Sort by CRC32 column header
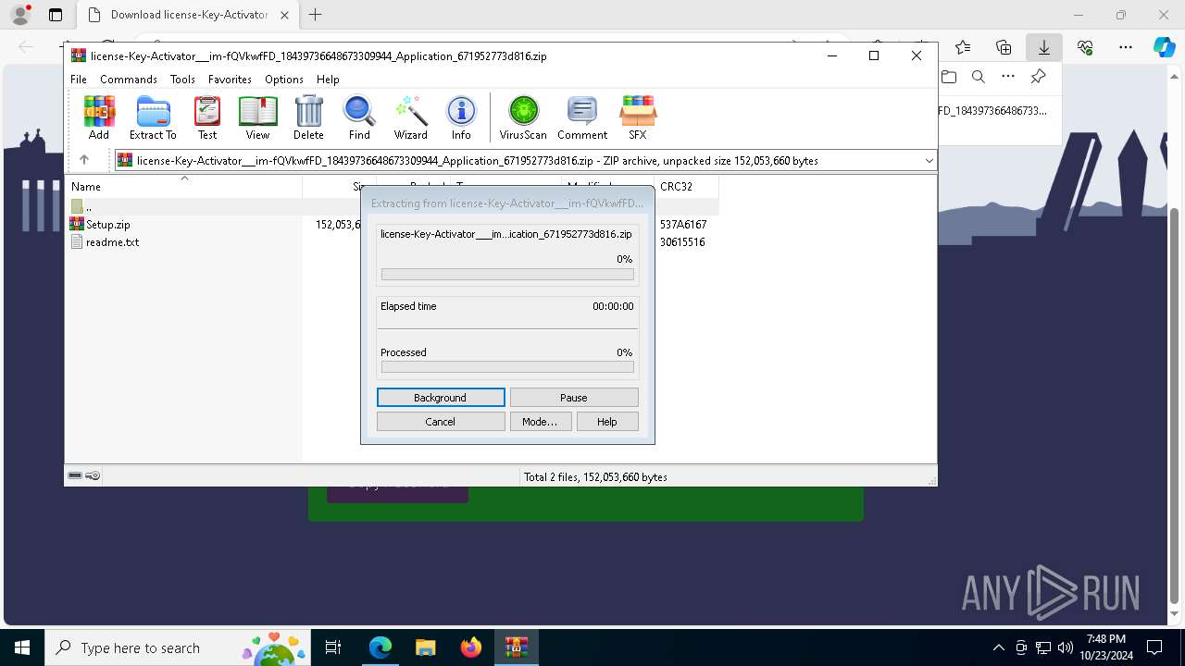The image size is (1185, 666). pyautogui.click(x=686, y=187)
